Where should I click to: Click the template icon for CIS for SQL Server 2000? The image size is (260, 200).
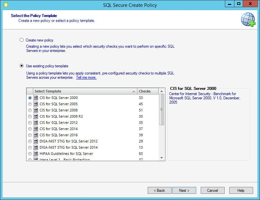[36, 98]
